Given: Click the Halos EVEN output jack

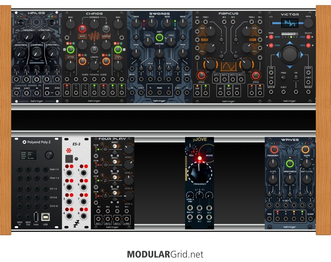Looking at the screenshot, I should 57,93.
